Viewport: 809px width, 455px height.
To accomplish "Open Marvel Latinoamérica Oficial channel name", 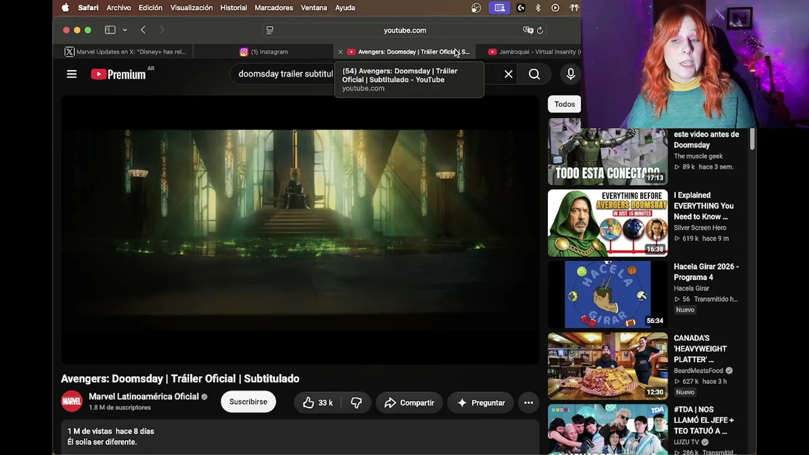I will [x=143, y=397].
